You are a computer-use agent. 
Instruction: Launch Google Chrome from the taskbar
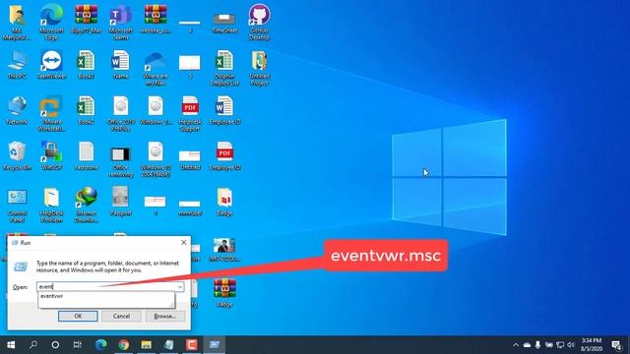[124, 345]
